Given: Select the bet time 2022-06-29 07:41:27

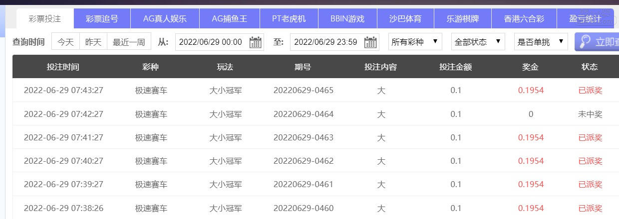Looking at the screenshot, I should click(x=63, y=137).
